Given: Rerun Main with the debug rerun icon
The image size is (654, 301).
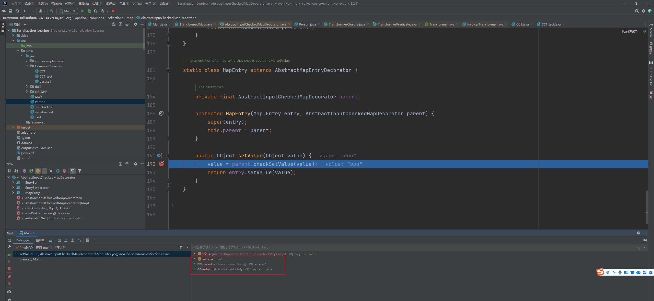Looking at the screenshot, I should click(9, 240).
